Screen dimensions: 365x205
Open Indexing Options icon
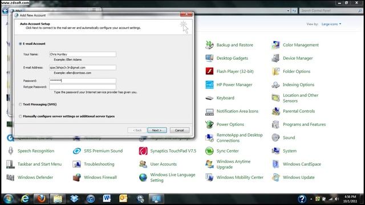point(275,85)
